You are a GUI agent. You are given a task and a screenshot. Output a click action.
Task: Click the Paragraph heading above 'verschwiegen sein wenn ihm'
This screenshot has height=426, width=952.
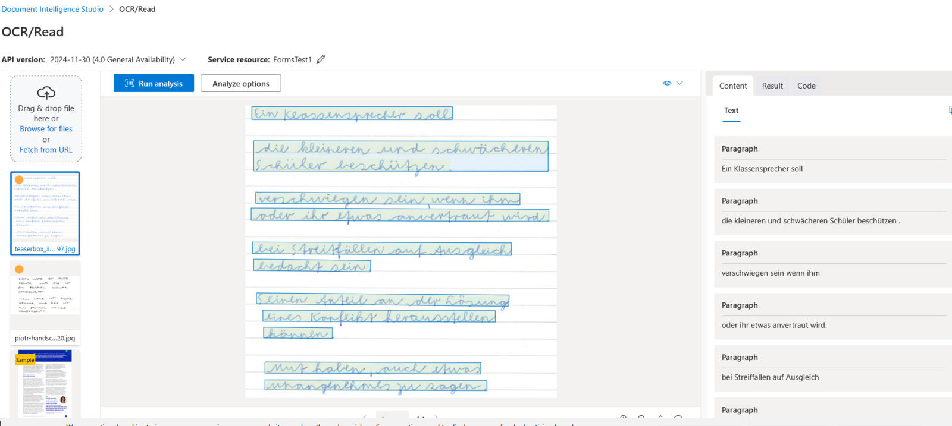click(740, 253)
